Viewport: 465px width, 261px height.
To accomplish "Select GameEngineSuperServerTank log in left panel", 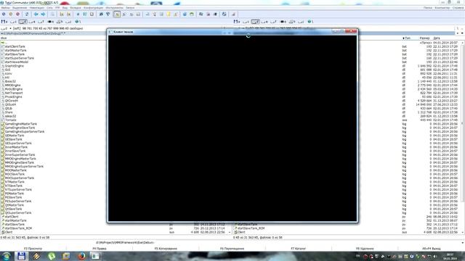I will pos(25,131).
